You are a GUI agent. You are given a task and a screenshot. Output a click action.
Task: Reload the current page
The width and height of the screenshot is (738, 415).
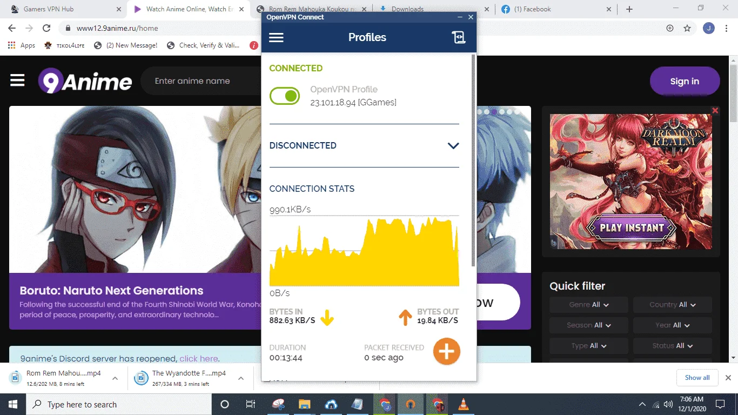click(46, 28)
